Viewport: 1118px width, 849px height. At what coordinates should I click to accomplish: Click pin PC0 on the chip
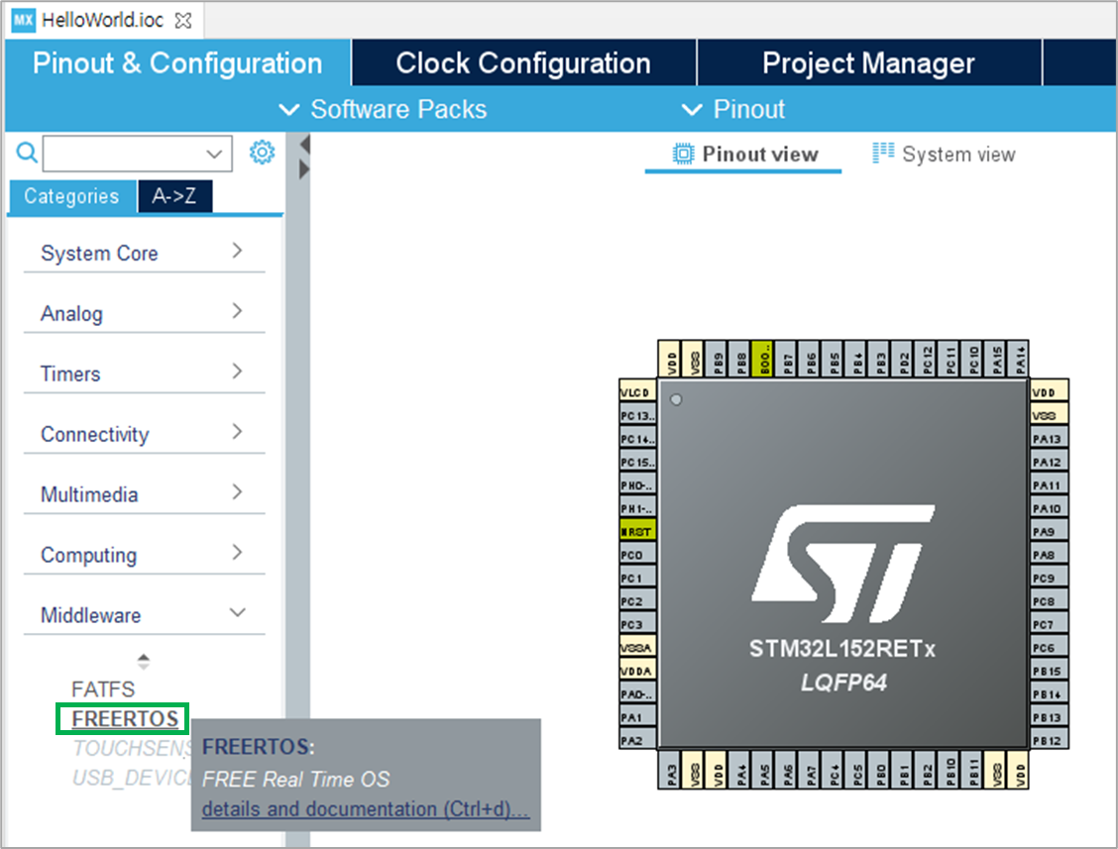636,555
